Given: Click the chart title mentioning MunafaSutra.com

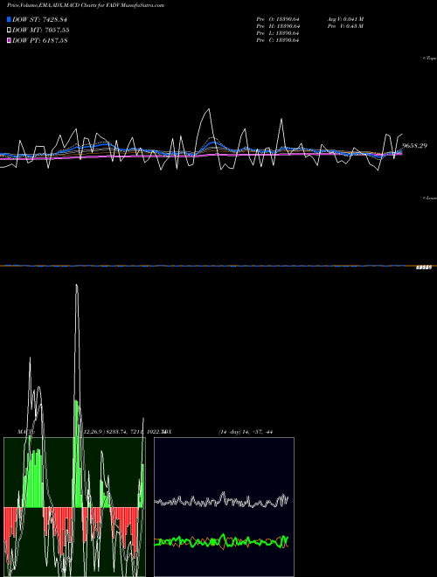Looking at the screenshot, I should 86,5.
